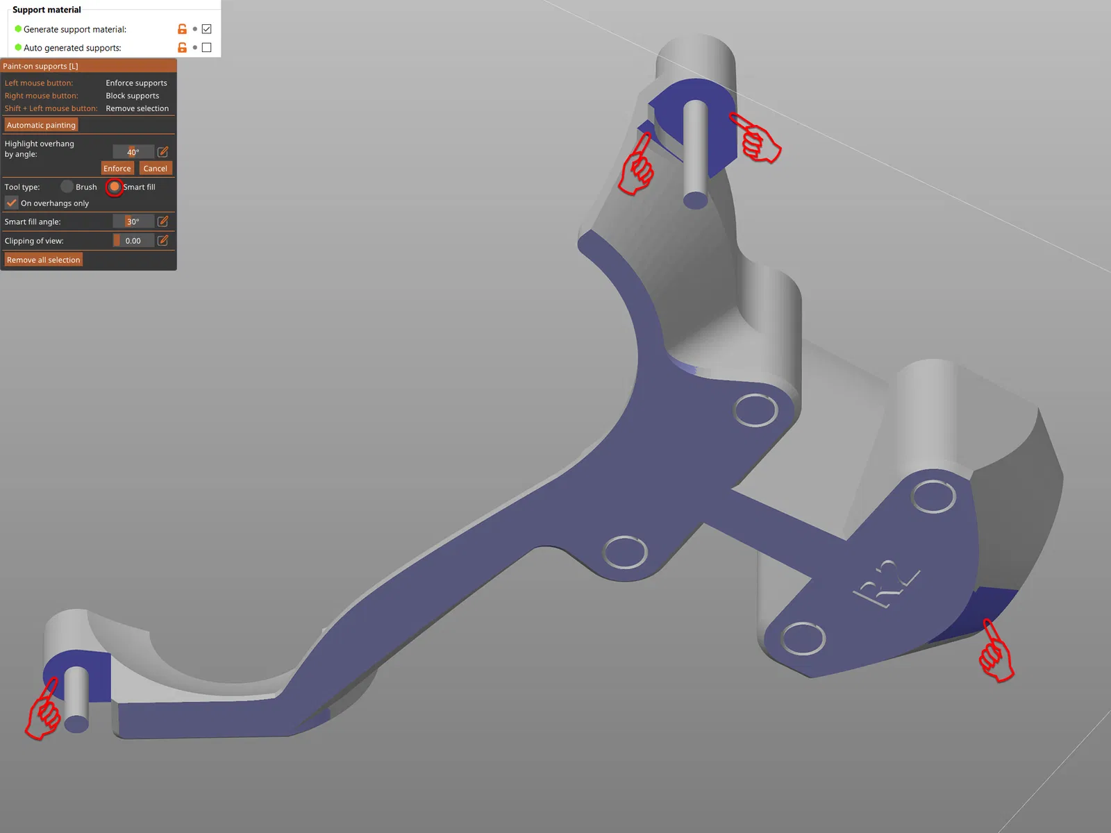Click the 'Block supports' hint text
1111x833 pixels.
pos(132,96)
